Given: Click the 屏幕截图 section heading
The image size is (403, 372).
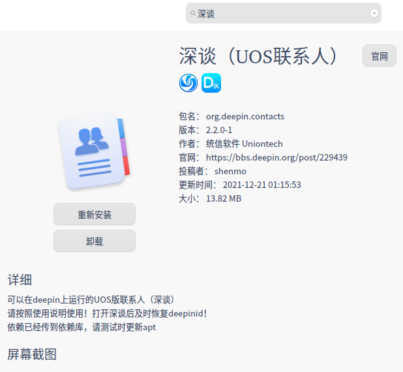Looking at the screenshot, I should click(x=32, y=354).
